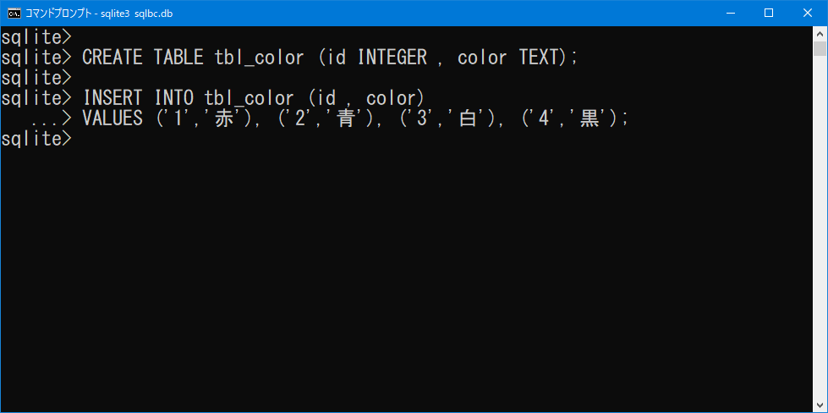828x413 pixels.
Task: Click the '黒' value in the VALUES line
Action: tap(589, 118)
